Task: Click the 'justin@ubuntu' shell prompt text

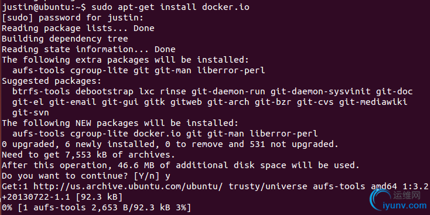Action: click(x=36, y=7)
